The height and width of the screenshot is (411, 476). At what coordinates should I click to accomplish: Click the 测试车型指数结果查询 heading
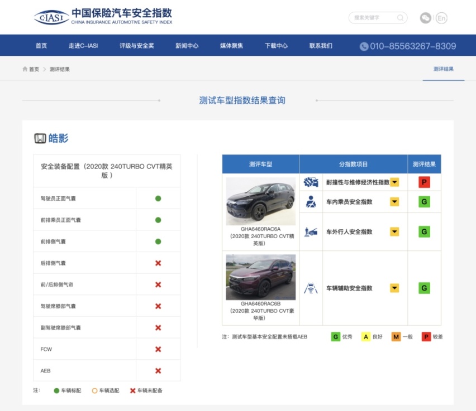tap(242, 100)
